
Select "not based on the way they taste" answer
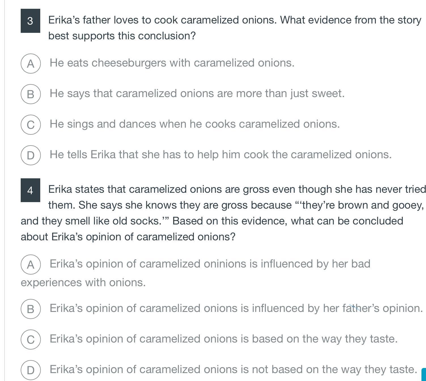coord(233,369)
